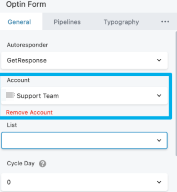Click the chevron arrow in the Cycle Day field
The height and width of the screenshot is (192, 177).
click(159, 182)
